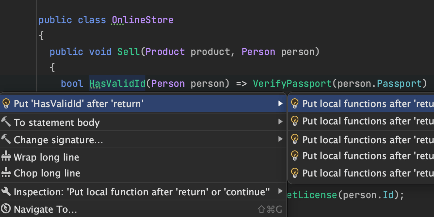
Task: Choose Chop long line action
Action: [x=47, y=174]
